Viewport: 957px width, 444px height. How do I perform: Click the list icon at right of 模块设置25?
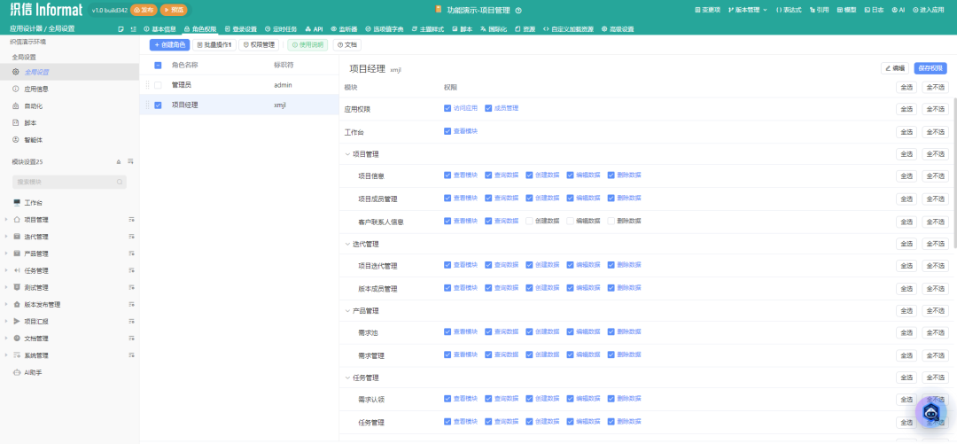(x=130, y=162)
